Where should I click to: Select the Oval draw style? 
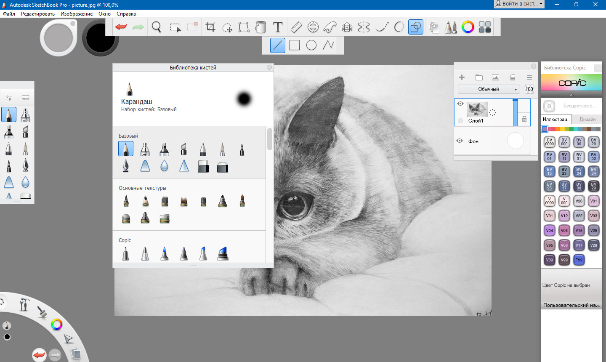click(311, 45)
